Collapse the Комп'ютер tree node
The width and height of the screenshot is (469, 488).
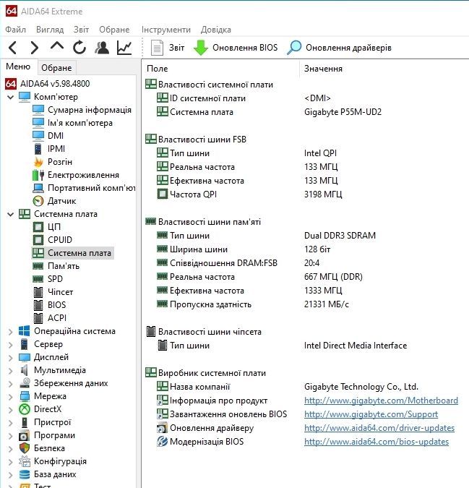tap(11, 97)
